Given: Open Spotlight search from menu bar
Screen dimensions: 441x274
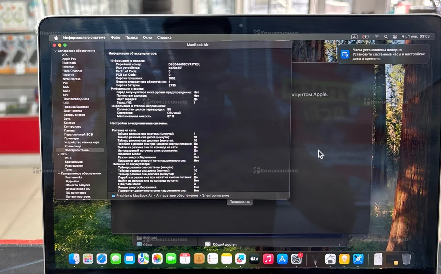Looking at the screenshot, I should [x=386, y=36].
